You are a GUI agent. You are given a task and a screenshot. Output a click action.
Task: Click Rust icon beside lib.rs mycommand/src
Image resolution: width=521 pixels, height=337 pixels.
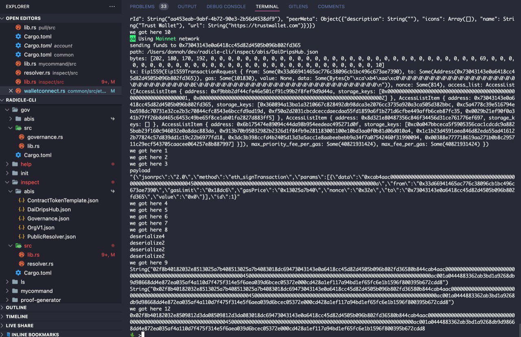(18, 64)
